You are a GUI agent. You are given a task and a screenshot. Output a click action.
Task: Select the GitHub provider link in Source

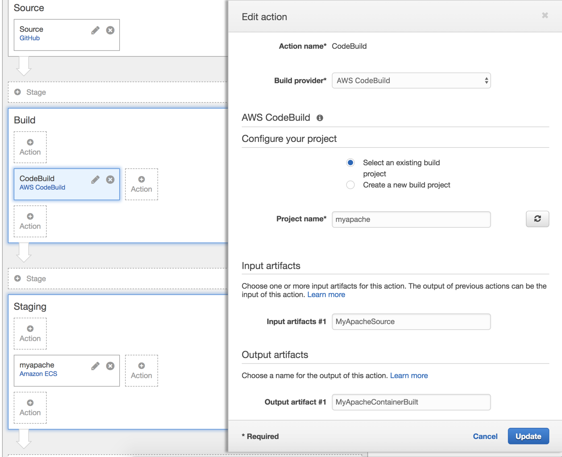pyautogui.click(x=29, y=38)
